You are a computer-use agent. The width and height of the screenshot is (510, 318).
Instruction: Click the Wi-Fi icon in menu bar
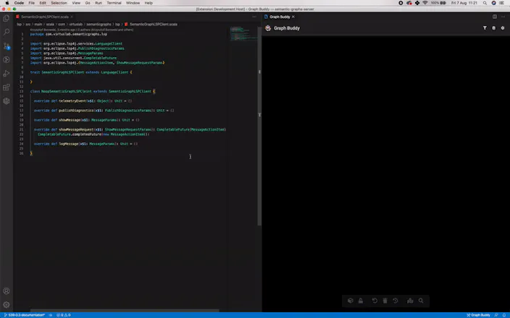tap(425, 3)
